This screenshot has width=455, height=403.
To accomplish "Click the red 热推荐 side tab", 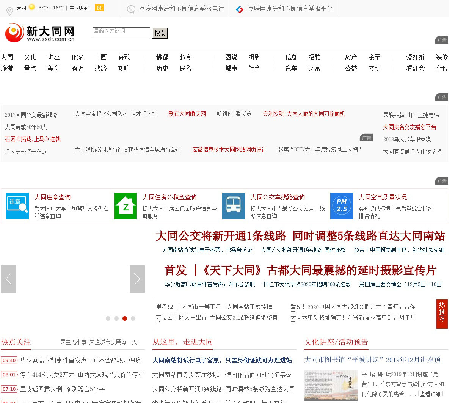I will [x=442, y=314].
